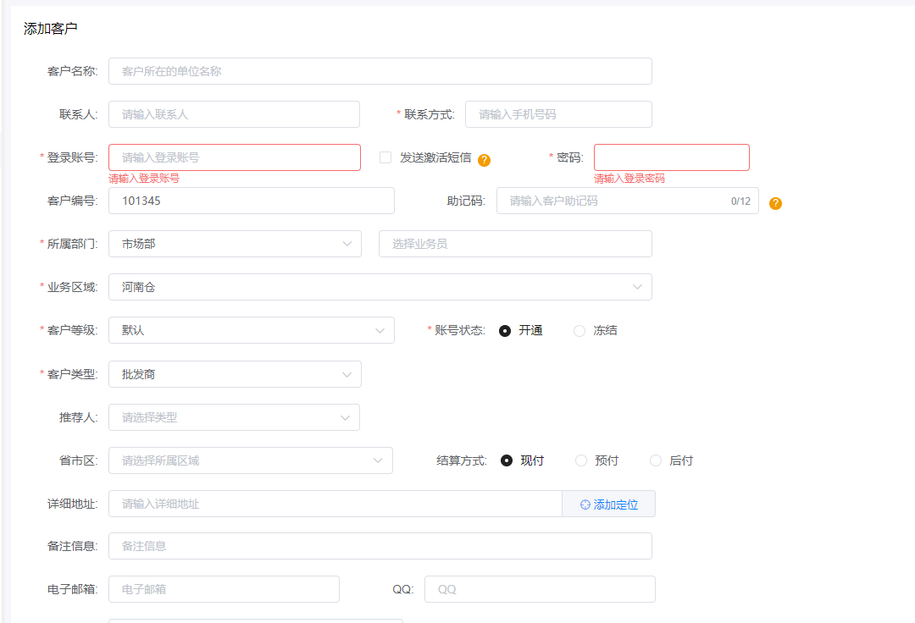Select 冻结 account status radio
This screenshot has width=915, height=623.
click(x=579, y=331)
